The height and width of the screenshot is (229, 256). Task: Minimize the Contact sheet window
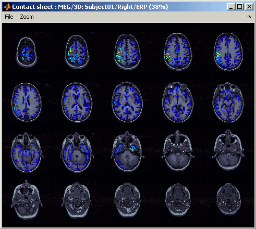pos(231,7)
